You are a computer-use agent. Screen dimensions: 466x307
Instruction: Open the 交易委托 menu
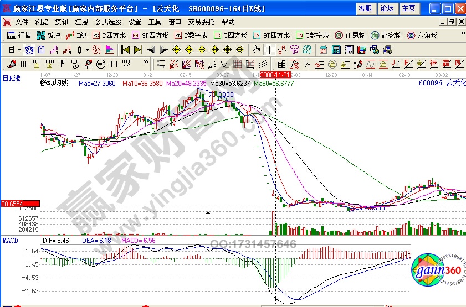click(x=202, y=22)
